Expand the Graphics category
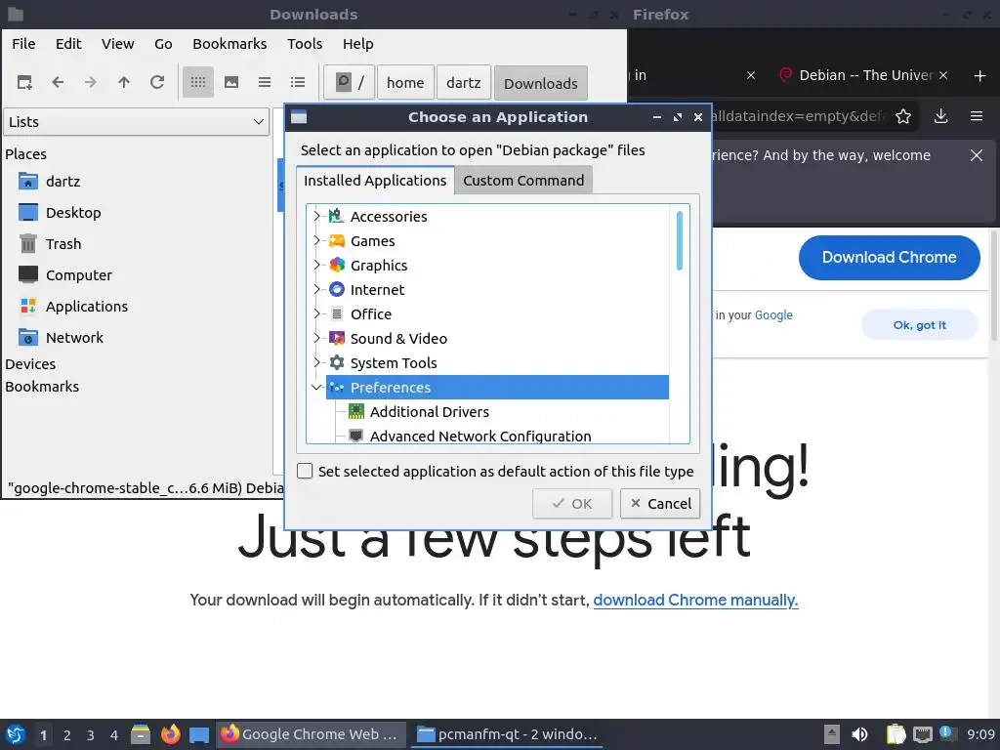The height and width of the screenshot is (750, 1000). tap(316, 265)
